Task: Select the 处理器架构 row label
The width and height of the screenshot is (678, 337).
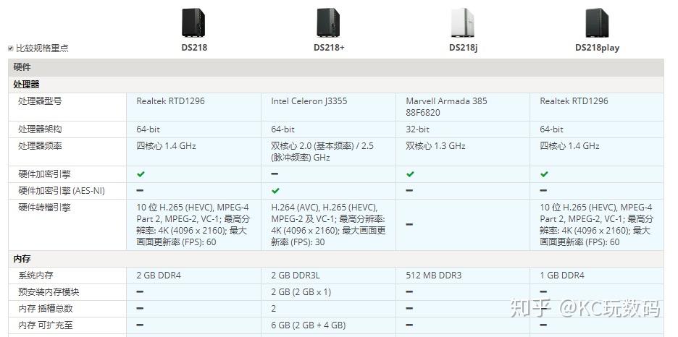Action: (40, 129)
